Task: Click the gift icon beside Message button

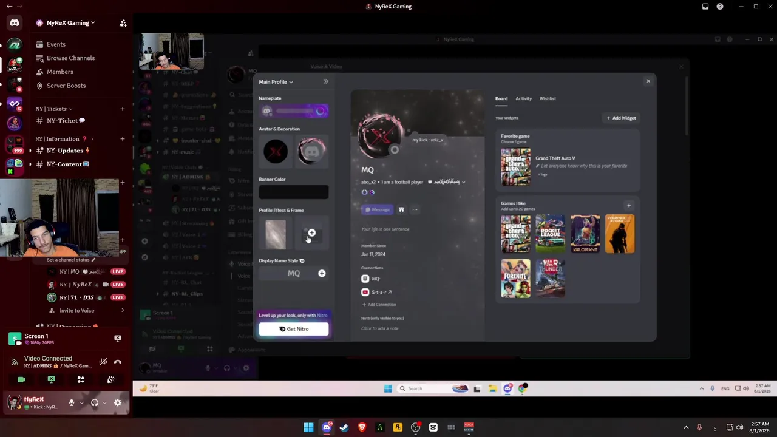Action: (401, 209)
